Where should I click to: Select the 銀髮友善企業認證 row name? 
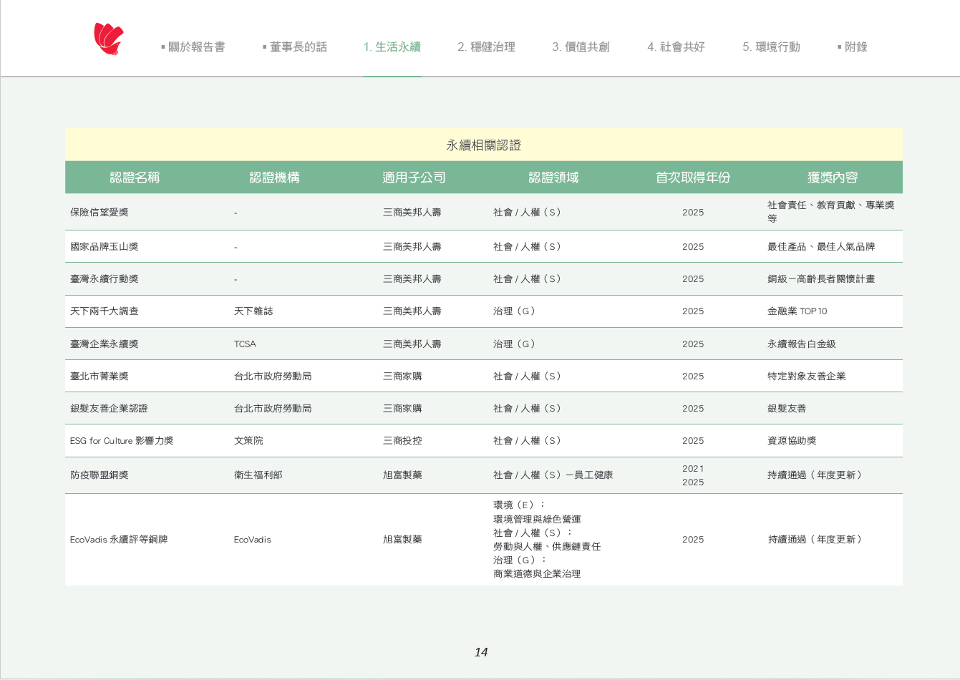109,409
